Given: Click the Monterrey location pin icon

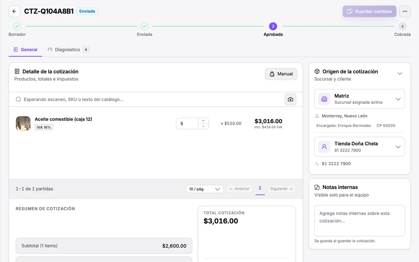Looking at the screenshot, I should [317, 116].
